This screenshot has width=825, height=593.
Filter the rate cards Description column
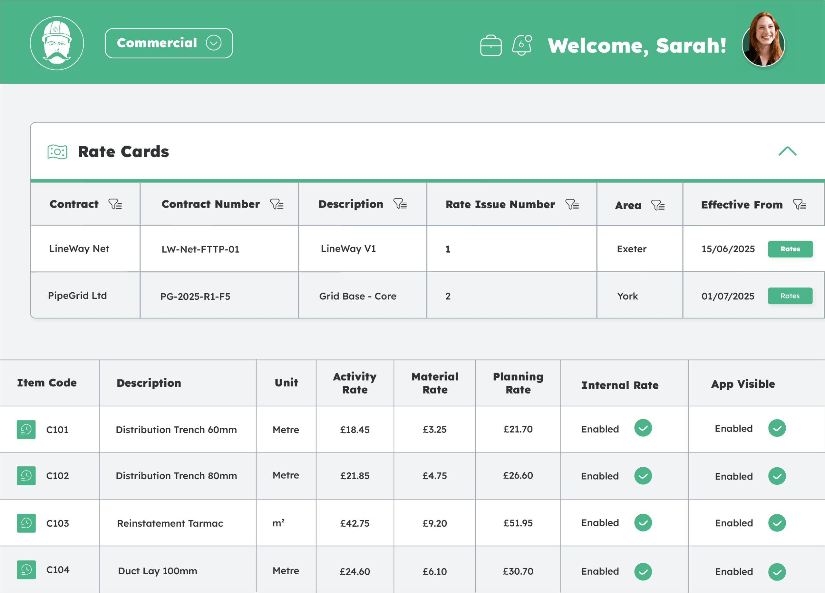[x=400, y=204]
